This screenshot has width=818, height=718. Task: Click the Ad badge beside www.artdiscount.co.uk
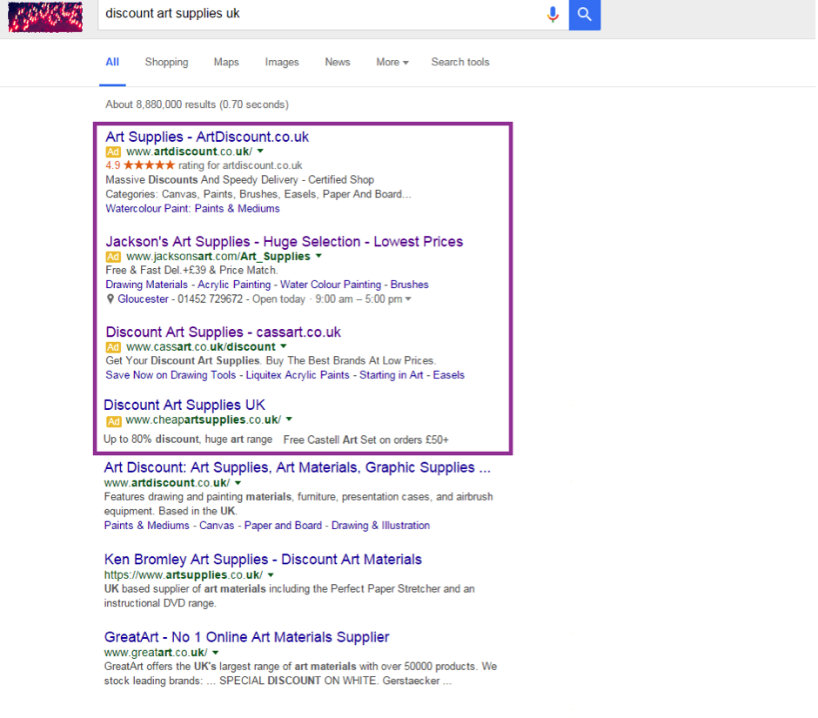113,151
